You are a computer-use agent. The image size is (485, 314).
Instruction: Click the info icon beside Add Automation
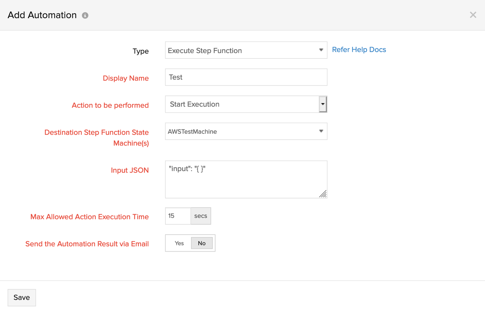click(85, 15)
